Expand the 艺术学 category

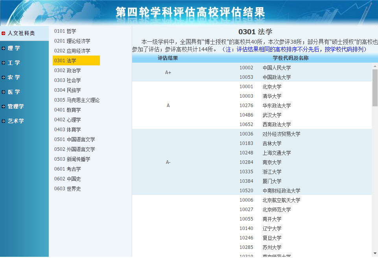[x=16, y=121]
